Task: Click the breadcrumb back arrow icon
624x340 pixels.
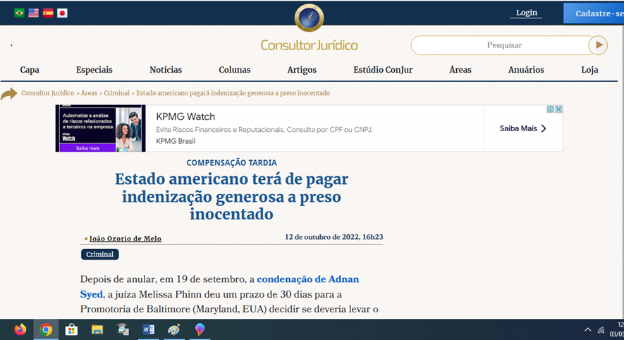Action: click(8, 94)
